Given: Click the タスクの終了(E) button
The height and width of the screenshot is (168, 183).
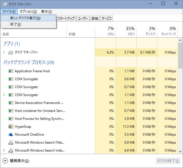Looking at the screenshot, I should [x=168, y=161].
